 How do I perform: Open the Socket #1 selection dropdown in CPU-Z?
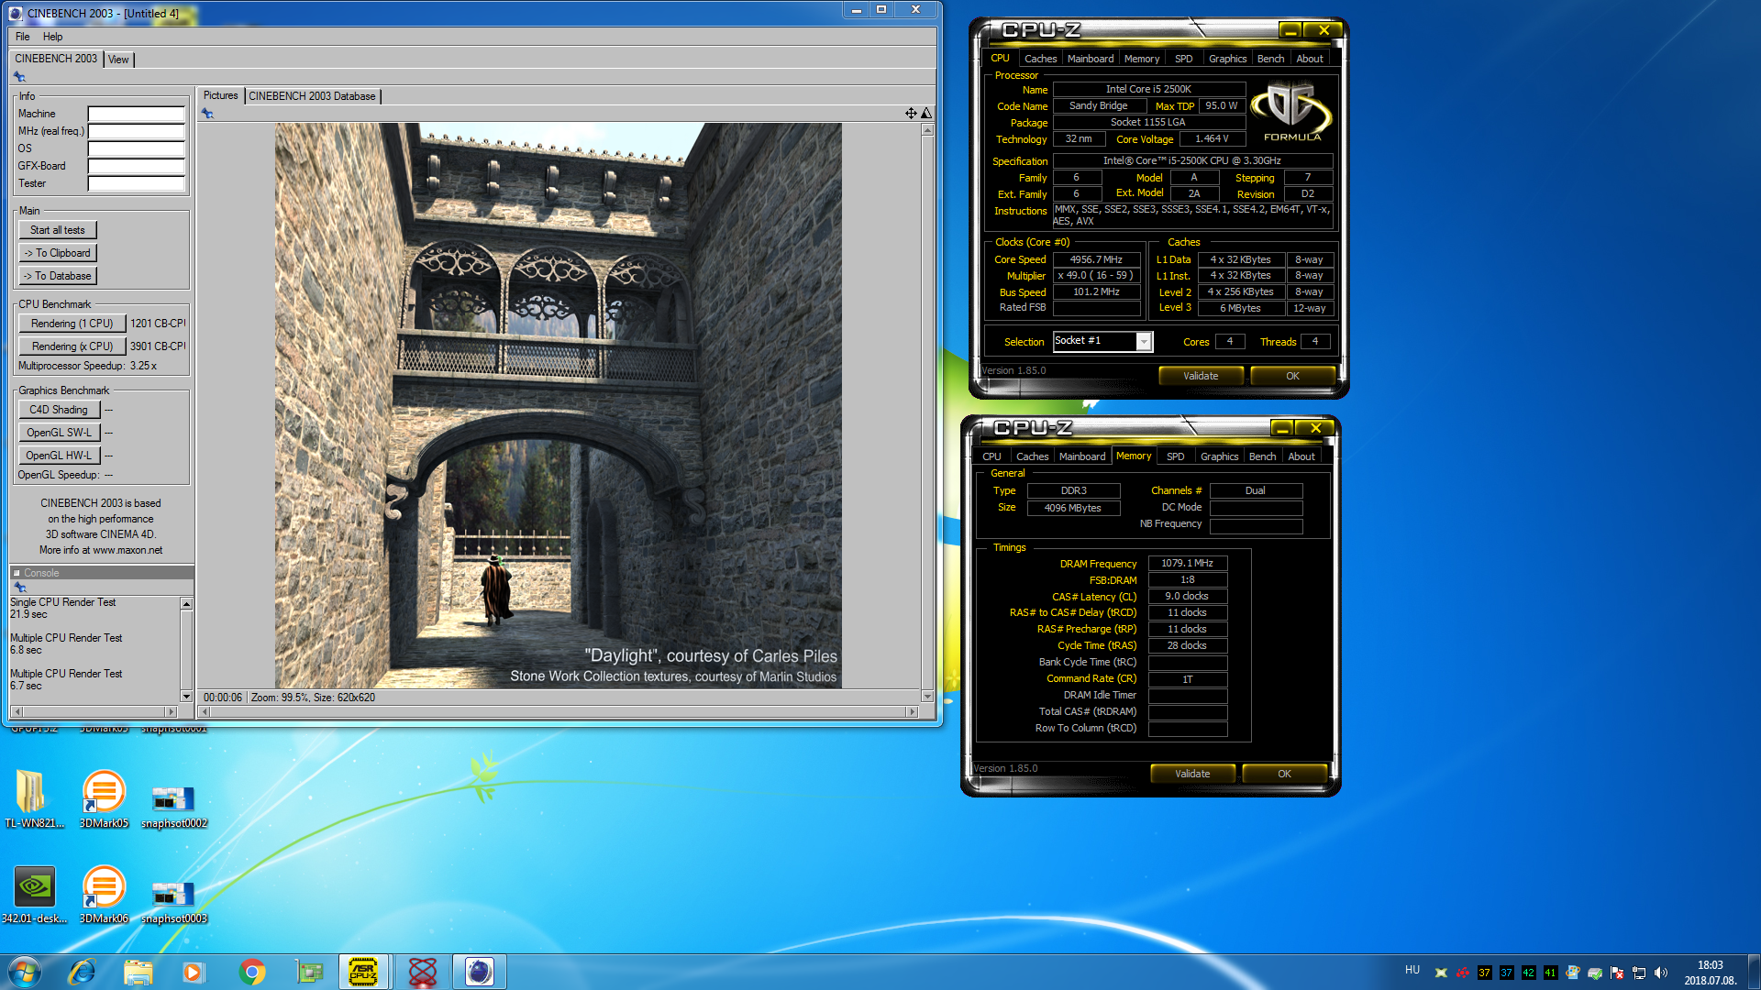1144,341
